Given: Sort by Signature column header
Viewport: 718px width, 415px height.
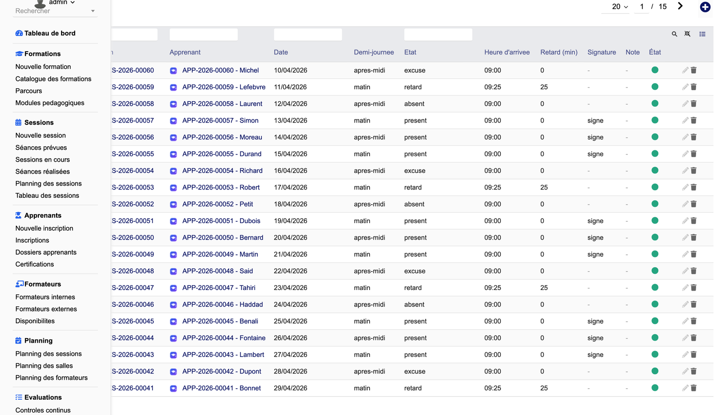Looking at the screenshot, I should click(602, 52).
